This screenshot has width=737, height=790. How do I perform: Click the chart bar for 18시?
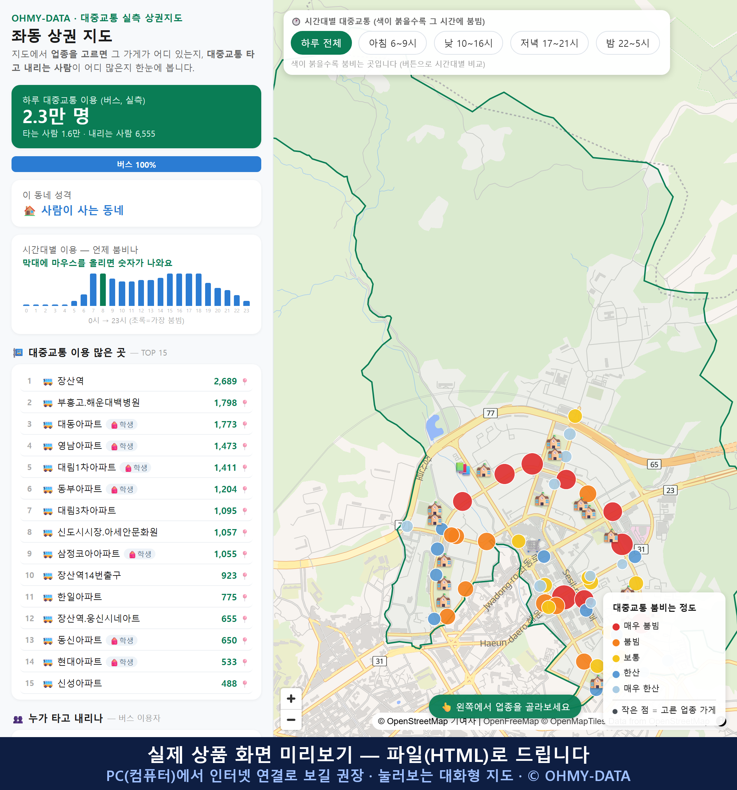[x=198, y=289]
